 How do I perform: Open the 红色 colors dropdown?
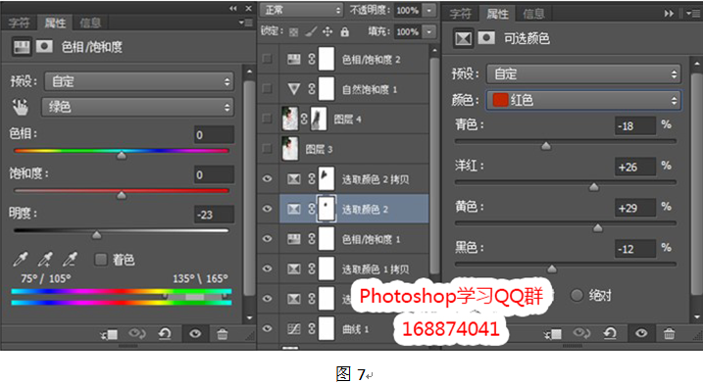[583, 100]
